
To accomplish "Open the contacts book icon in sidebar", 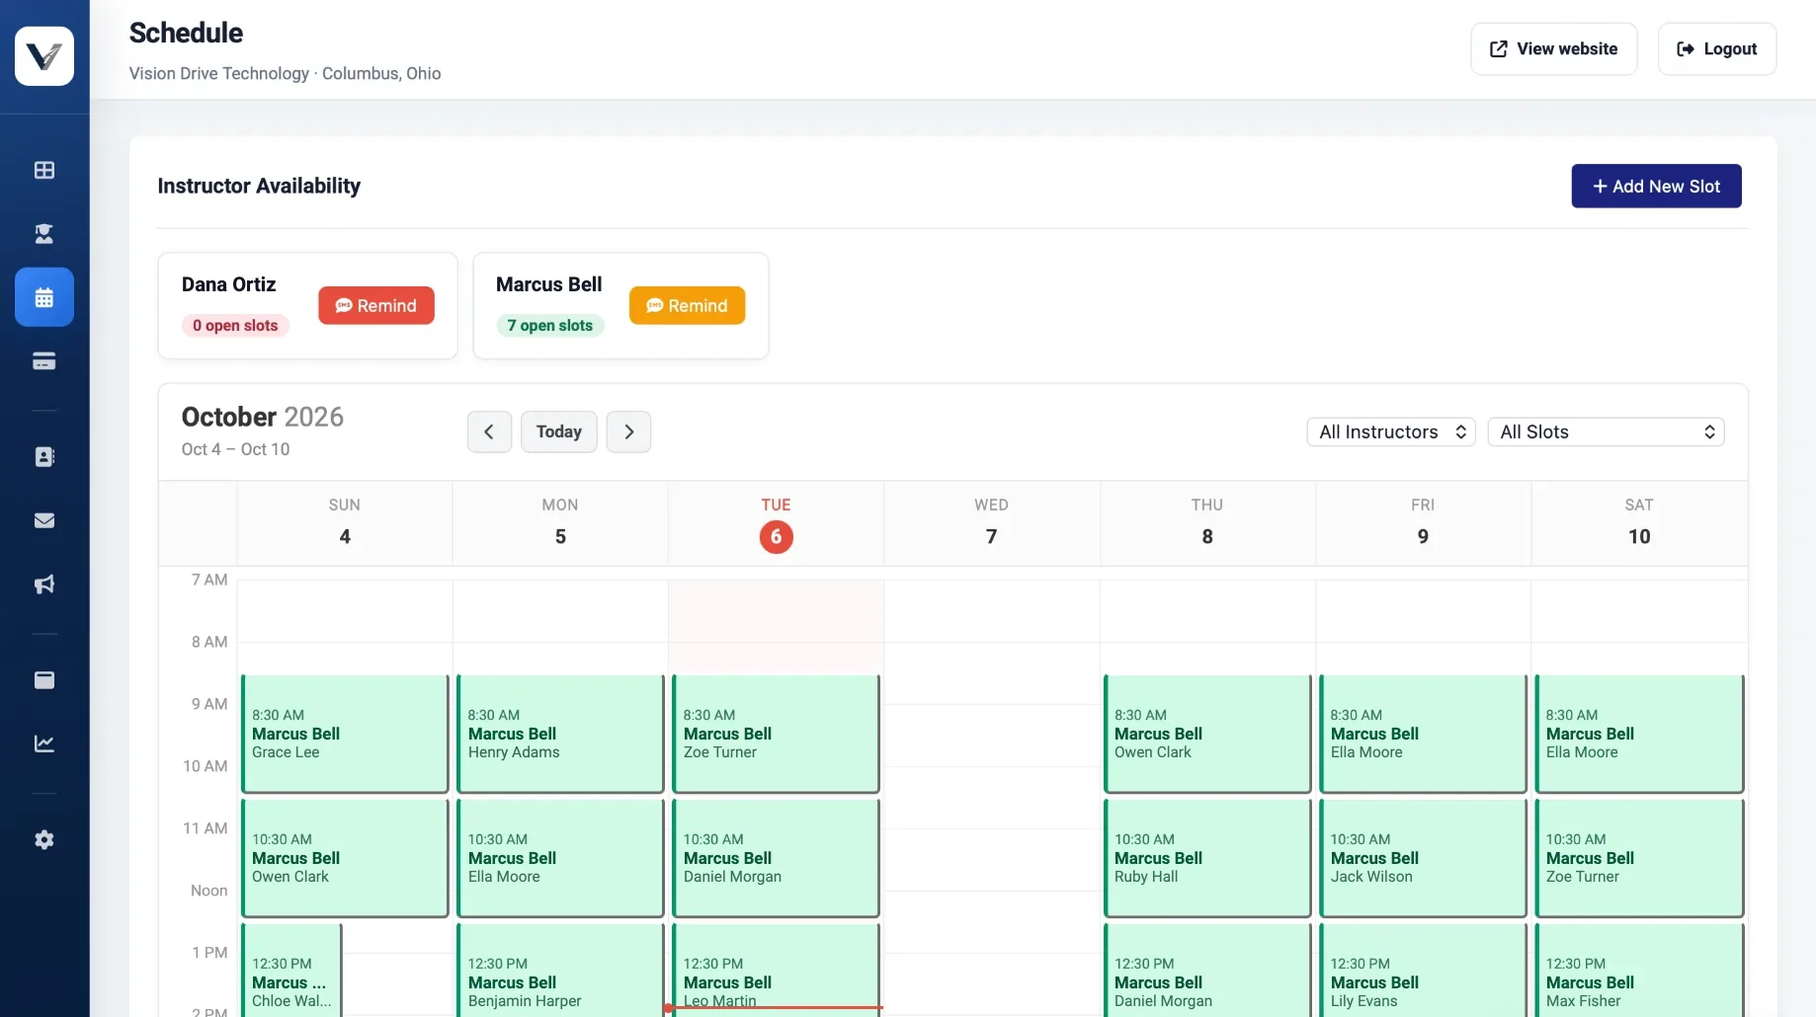I will [x=44, y=457].
